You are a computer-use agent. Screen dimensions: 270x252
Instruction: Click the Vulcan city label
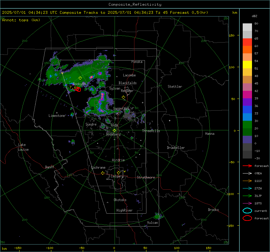tap(152, 223)
